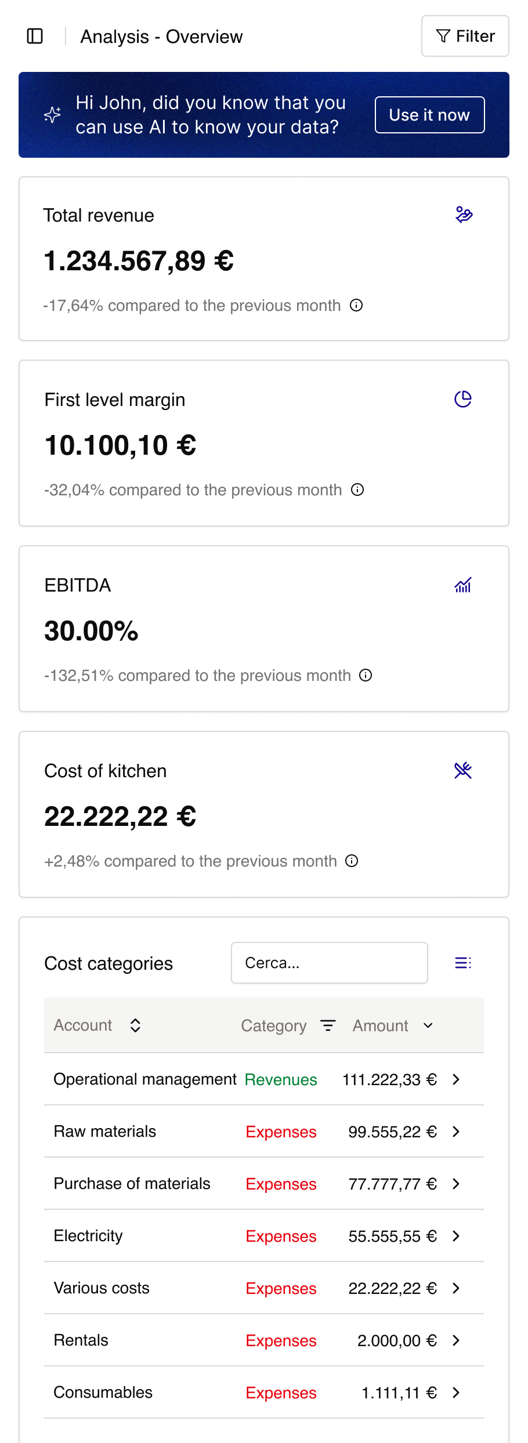This screenshot has width=528, height=1443.
Task: Click the 99.555,22 € amount
Action: pos(393,1132)
